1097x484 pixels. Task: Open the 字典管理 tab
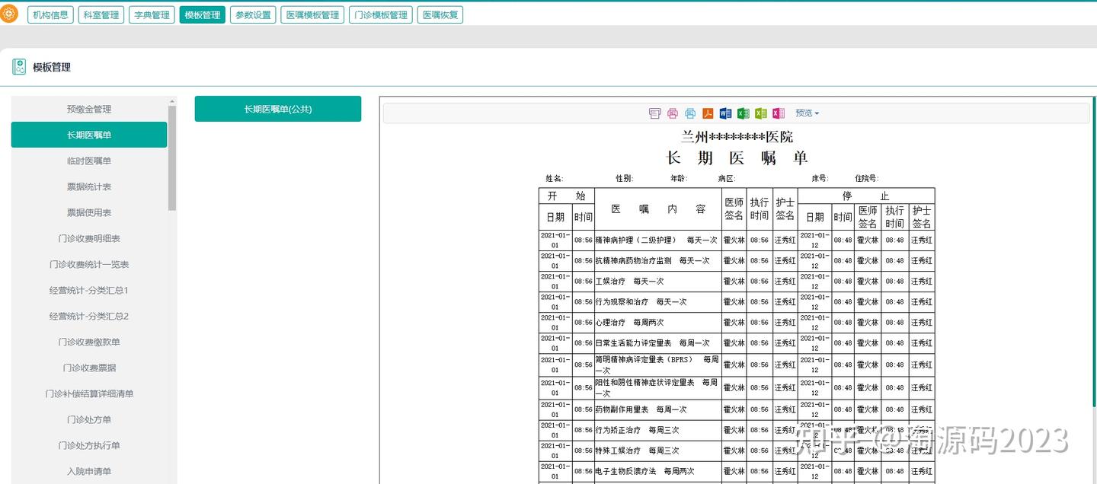[x=152, y=14]
